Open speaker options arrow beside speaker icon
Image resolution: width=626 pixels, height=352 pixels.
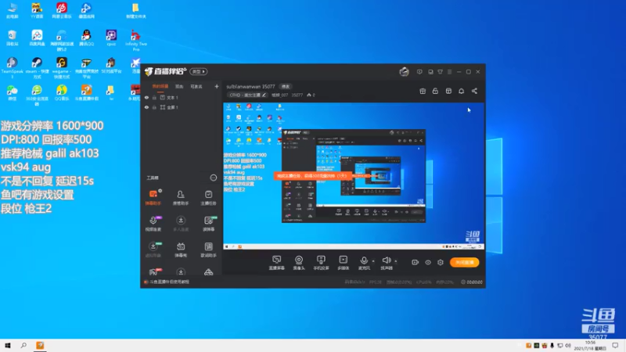(x=396, y=261)
